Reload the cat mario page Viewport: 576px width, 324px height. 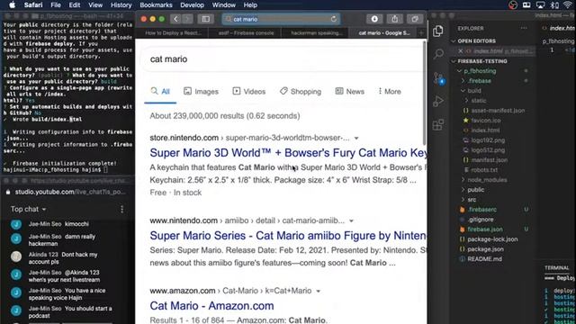pos(334,19)
